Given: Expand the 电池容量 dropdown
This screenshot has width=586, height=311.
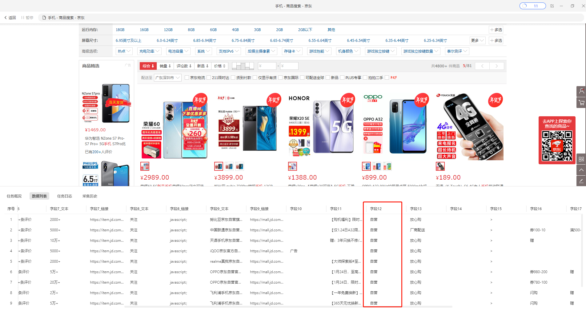Looking at the screenshot, I should 178,51.
